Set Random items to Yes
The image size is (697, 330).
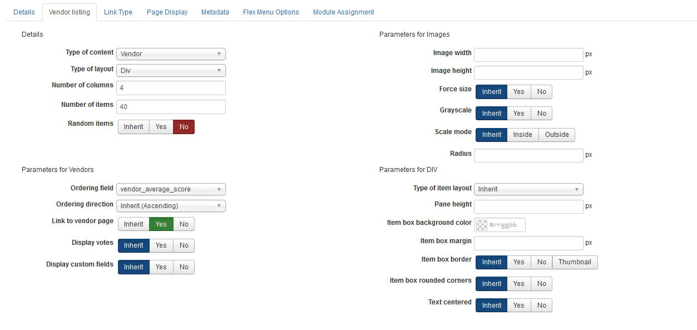[161, 127]
